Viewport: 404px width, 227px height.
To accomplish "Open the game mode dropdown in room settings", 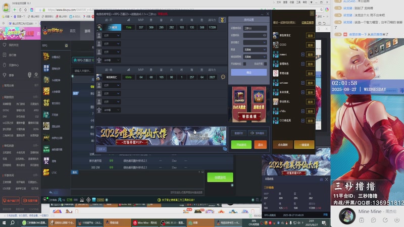I will point(255,42).
